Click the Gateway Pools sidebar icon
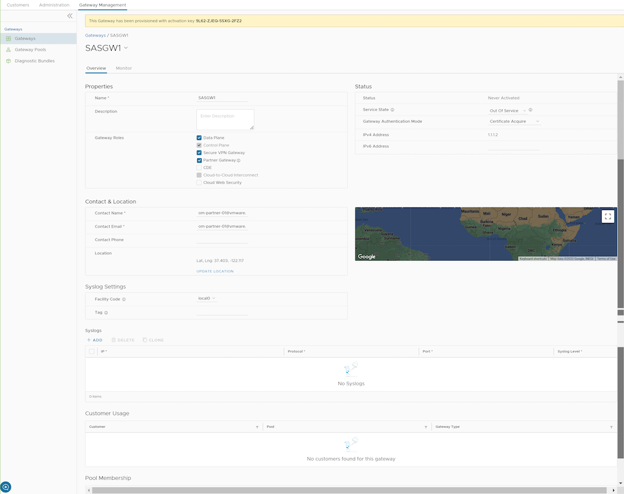The image size is (624, 494). pyautogui.click(x=8, y=49)
